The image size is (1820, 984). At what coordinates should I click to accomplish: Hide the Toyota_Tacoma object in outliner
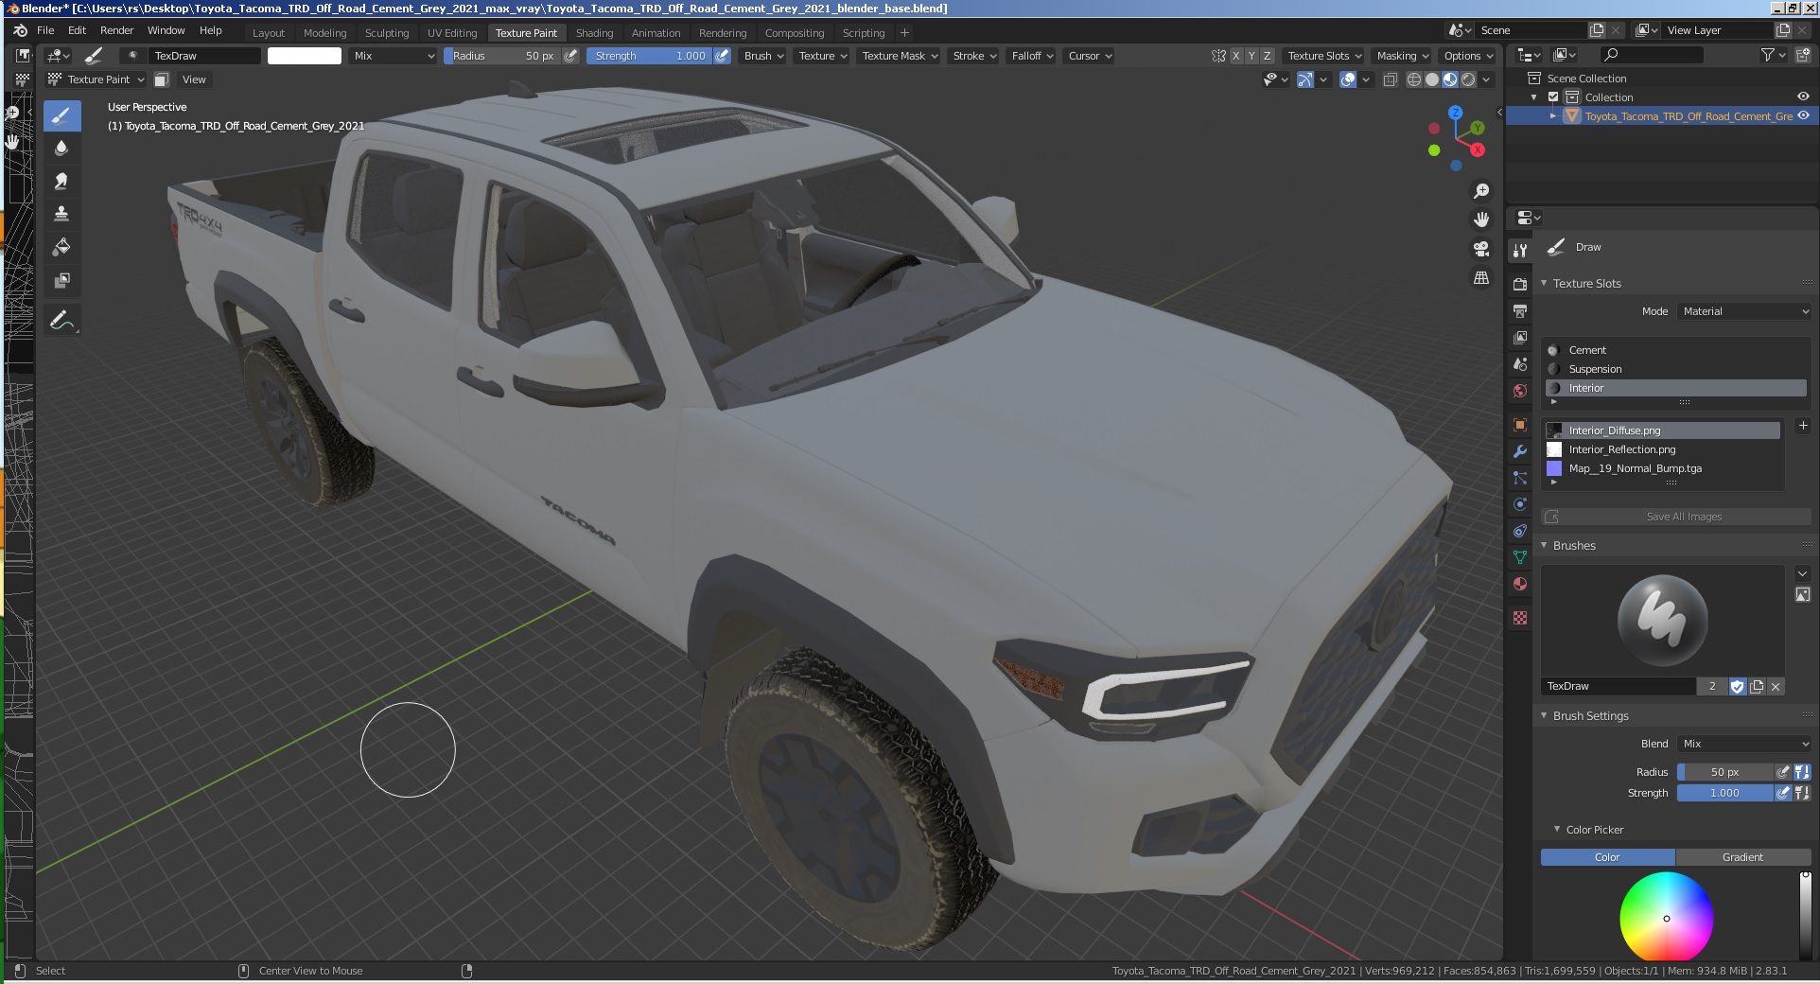[1803, 115]
